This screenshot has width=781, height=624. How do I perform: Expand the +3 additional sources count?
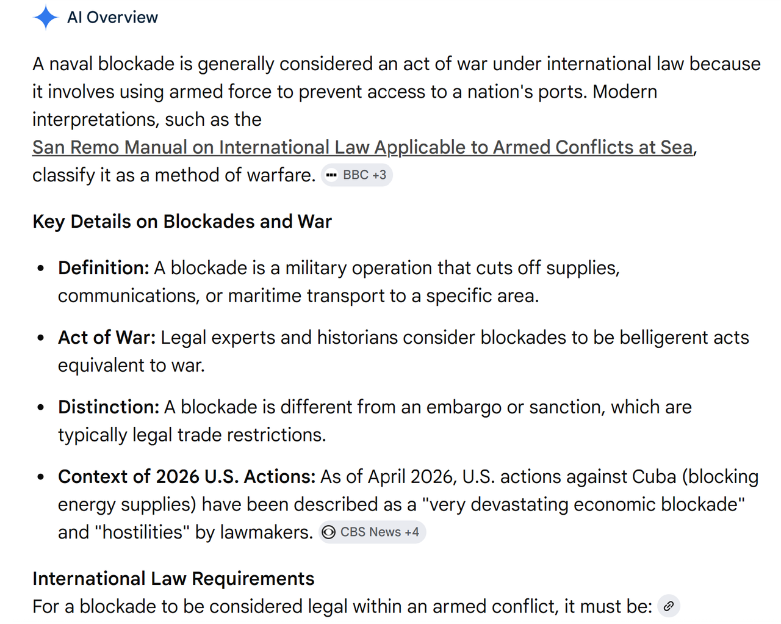pos(379,175)
